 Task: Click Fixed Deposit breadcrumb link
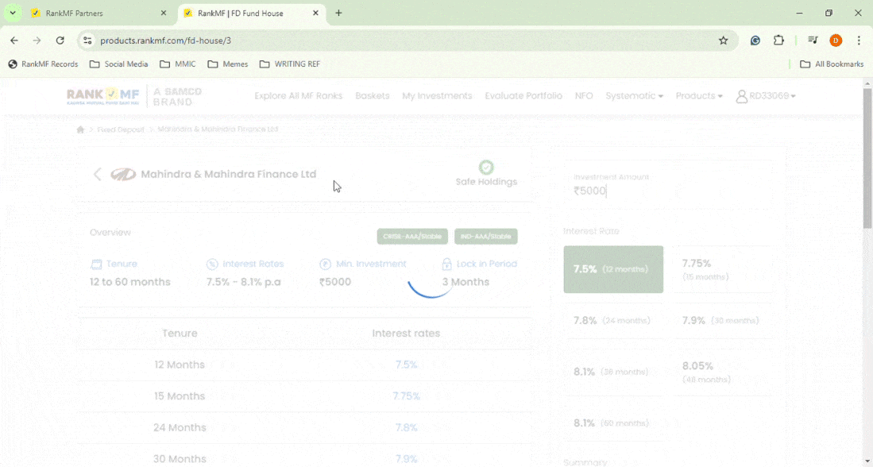click(x=120, y=129)
